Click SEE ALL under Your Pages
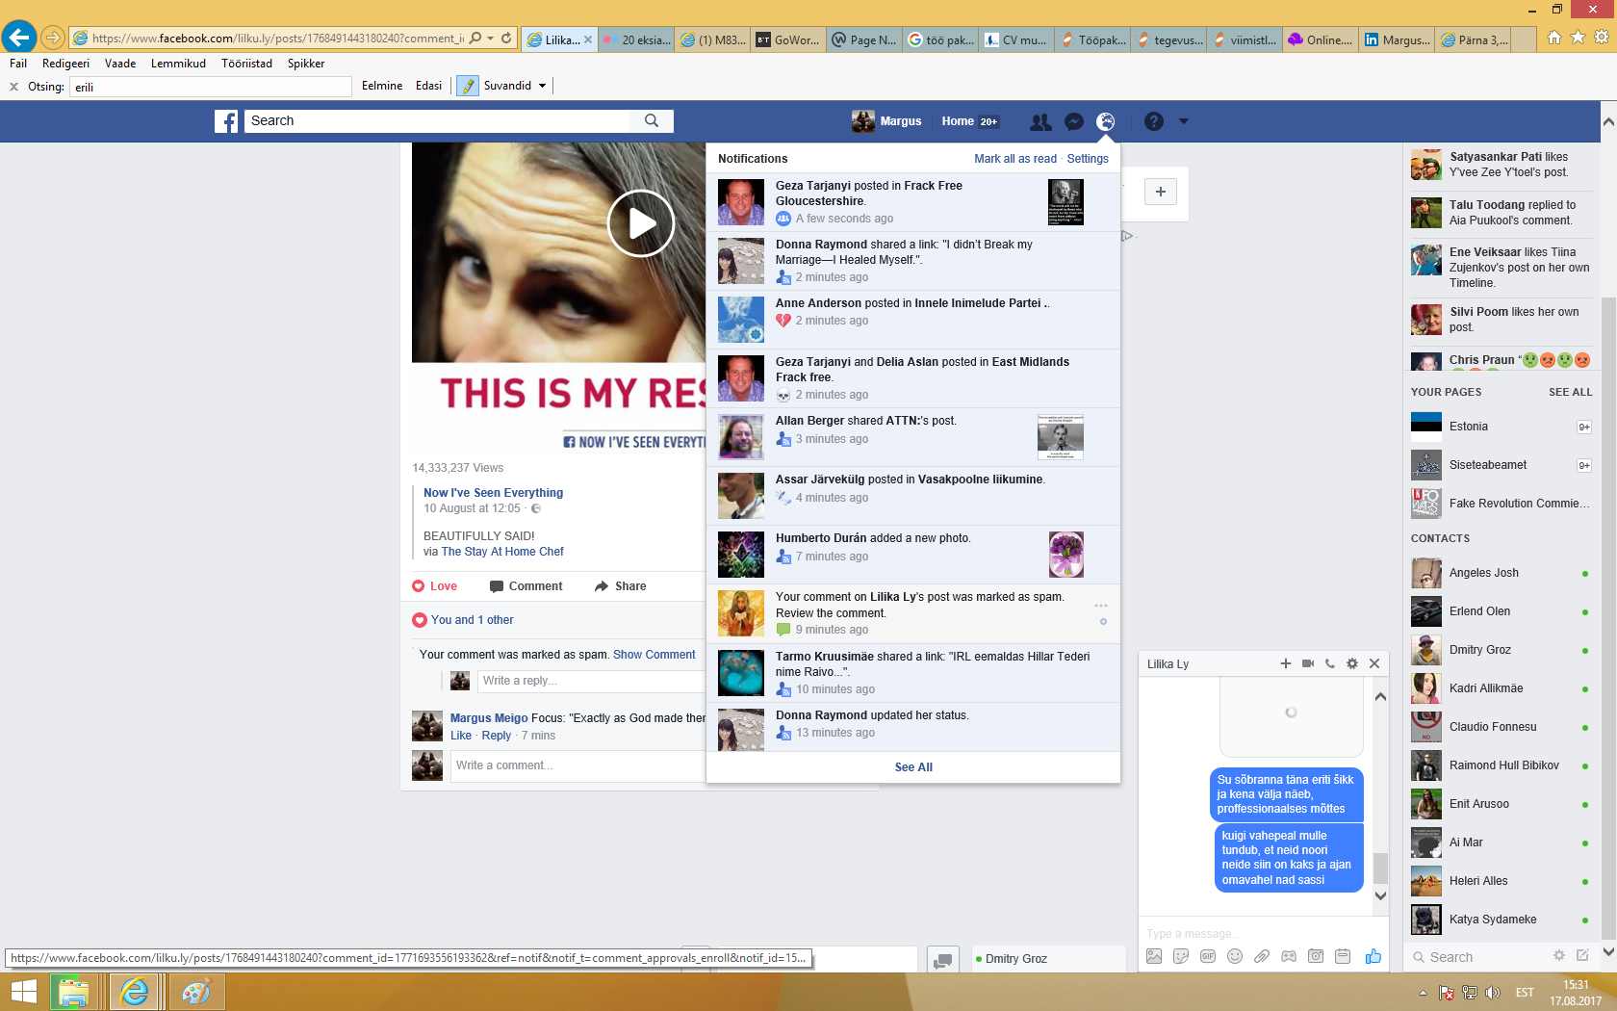1617x1011 pixels. (1571, 392)
